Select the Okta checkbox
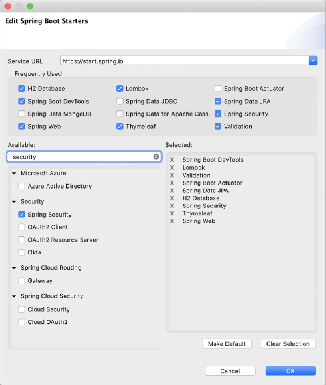 [x=22, y=252]
